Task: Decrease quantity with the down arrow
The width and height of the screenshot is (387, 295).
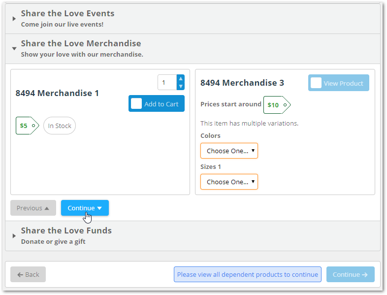Action: coord(181,86)
